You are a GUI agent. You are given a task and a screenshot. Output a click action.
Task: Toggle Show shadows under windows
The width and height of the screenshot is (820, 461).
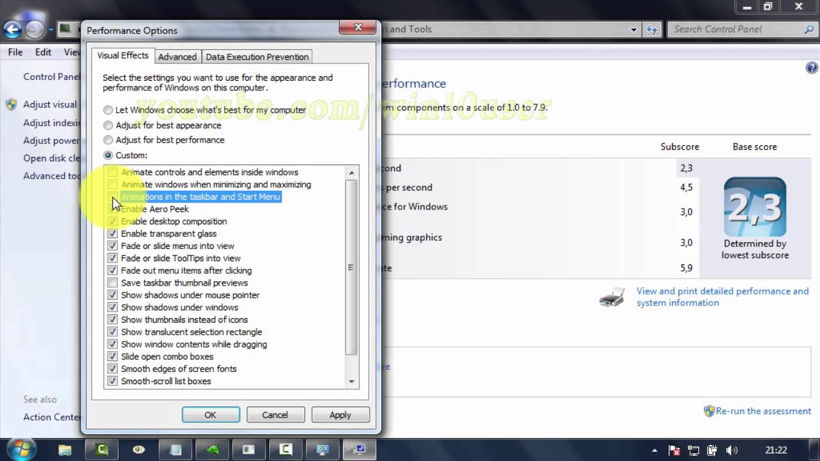[x=113, y=307]
